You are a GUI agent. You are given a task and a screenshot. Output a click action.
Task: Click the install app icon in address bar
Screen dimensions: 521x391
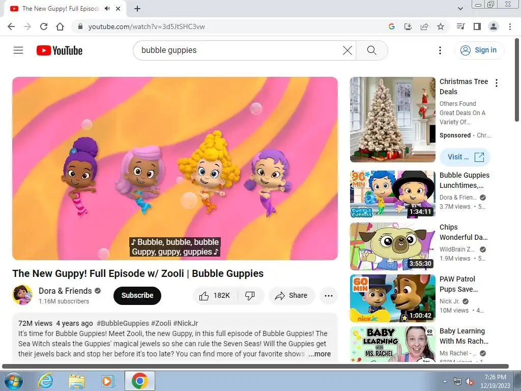pyautogui.click(x=408, y=26)
